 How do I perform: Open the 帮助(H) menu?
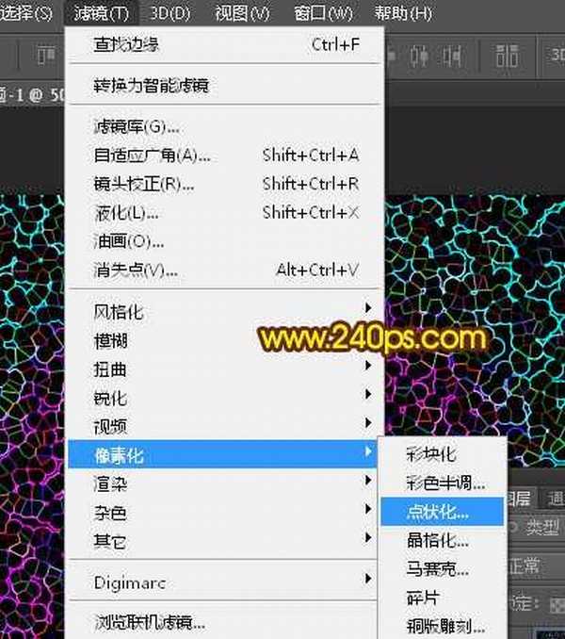click(402, 13)
